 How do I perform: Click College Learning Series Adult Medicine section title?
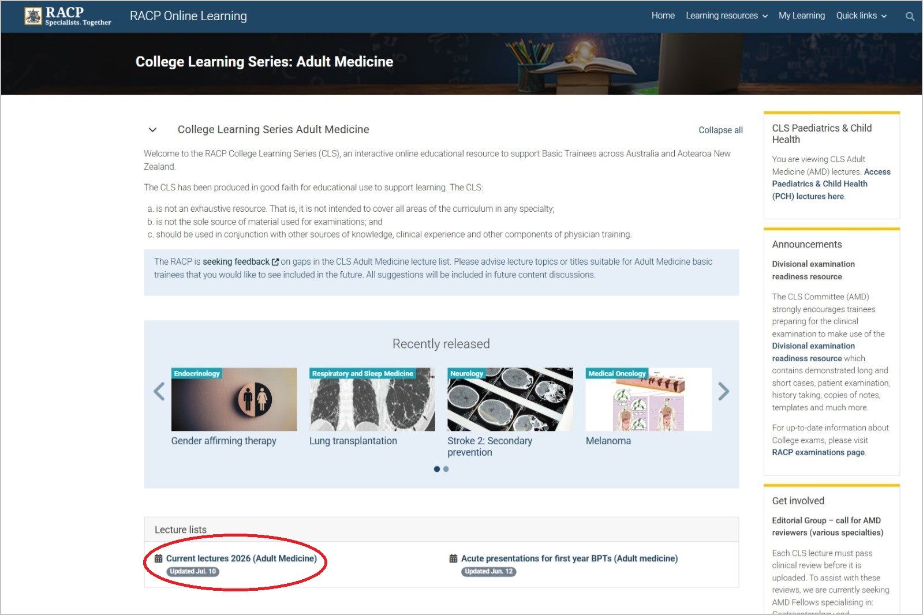[x=274, y=130]
